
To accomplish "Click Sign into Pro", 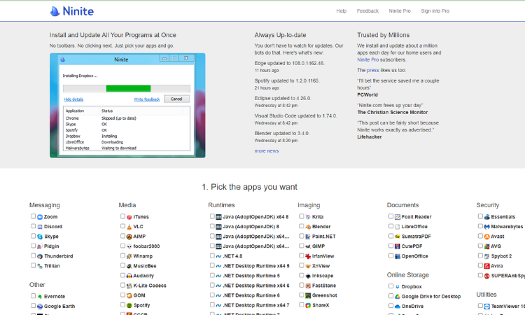I will [435, 11].
